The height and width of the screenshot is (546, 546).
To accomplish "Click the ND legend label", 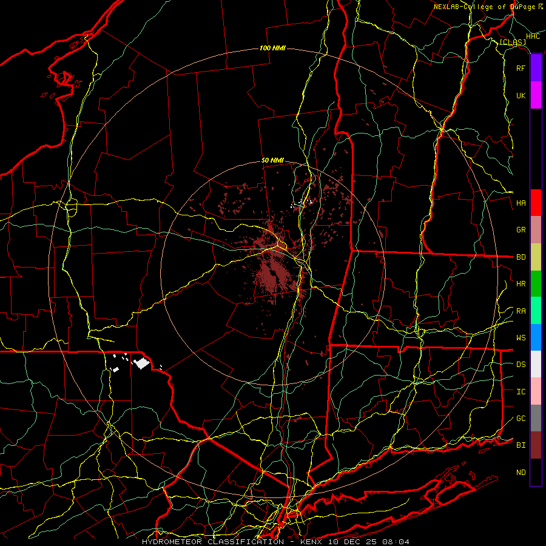I will click(x=521, y=473).
